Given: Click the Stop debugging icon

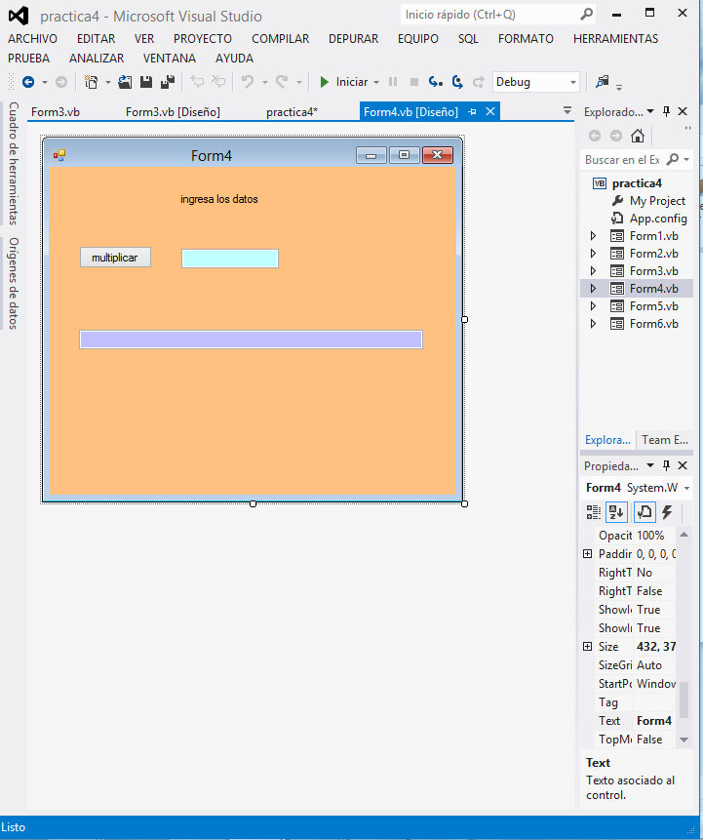Looking at the screenshot, I should tap(413, 82).
